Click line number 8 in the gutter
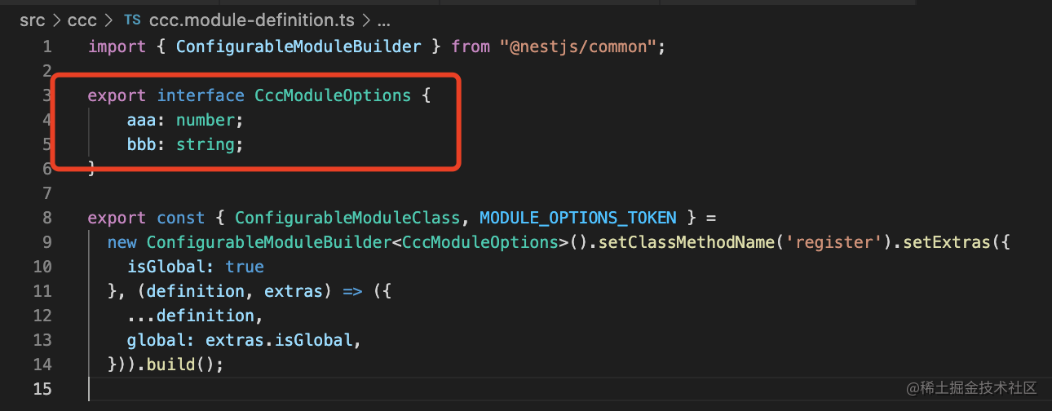 pos(46,218)
